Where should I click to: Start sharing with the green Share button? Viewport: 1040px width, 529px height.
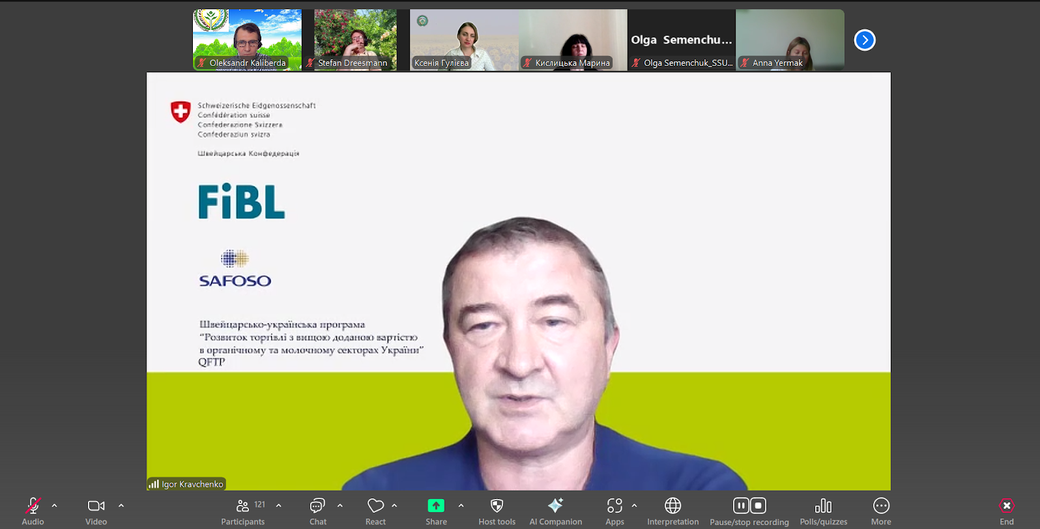point(436,506)
